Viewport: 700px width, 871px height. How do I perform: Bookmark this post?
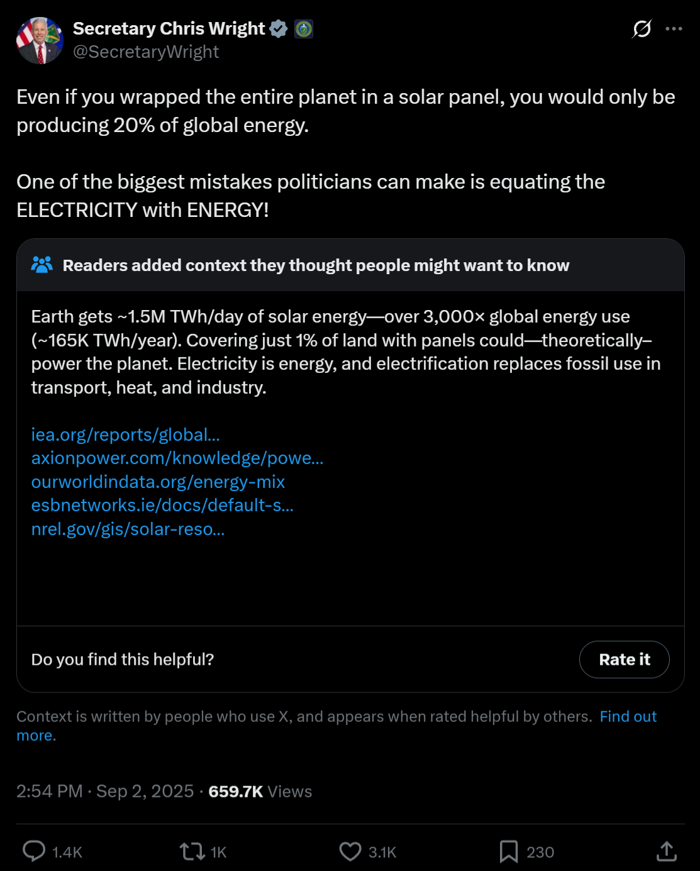509,852
